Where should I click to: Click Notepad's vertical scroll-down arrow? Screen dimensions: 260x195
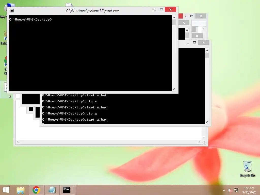click(203, 137)
